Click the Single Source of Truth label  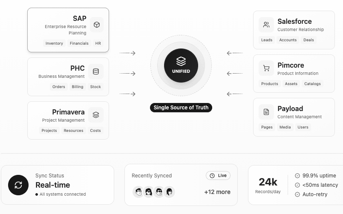coord(181,108)
